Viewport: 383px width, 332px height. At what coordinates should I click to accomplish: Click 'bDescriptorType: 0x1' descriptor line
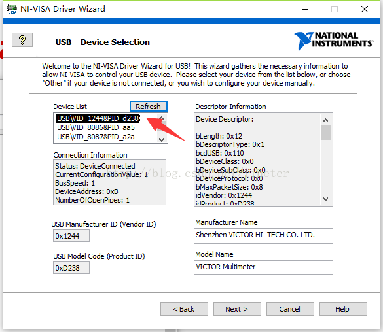click(230, 144)
